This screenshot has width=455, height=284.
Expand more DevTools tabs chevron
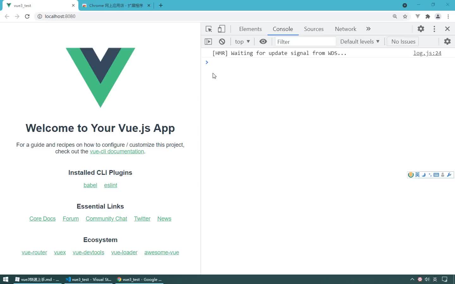[368, 29]
